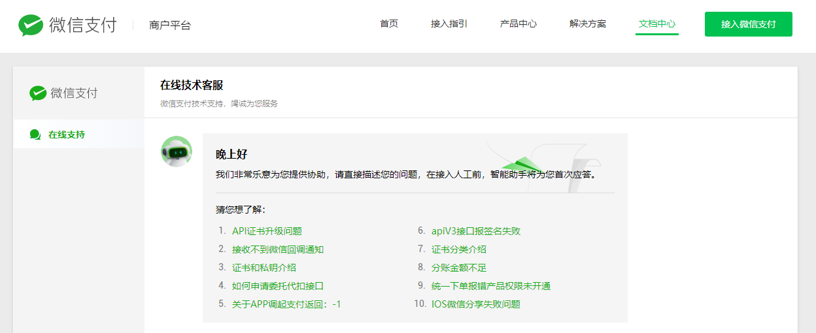Open the 产品中心 navigation item
Viewport: 816px width, 333px height.
(x=518, y=24)
